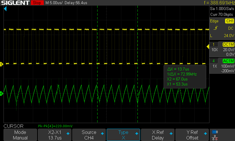235x141 pixels.
Task: Click the channel 1 0.0V offset value
Action: coord(230,54)
